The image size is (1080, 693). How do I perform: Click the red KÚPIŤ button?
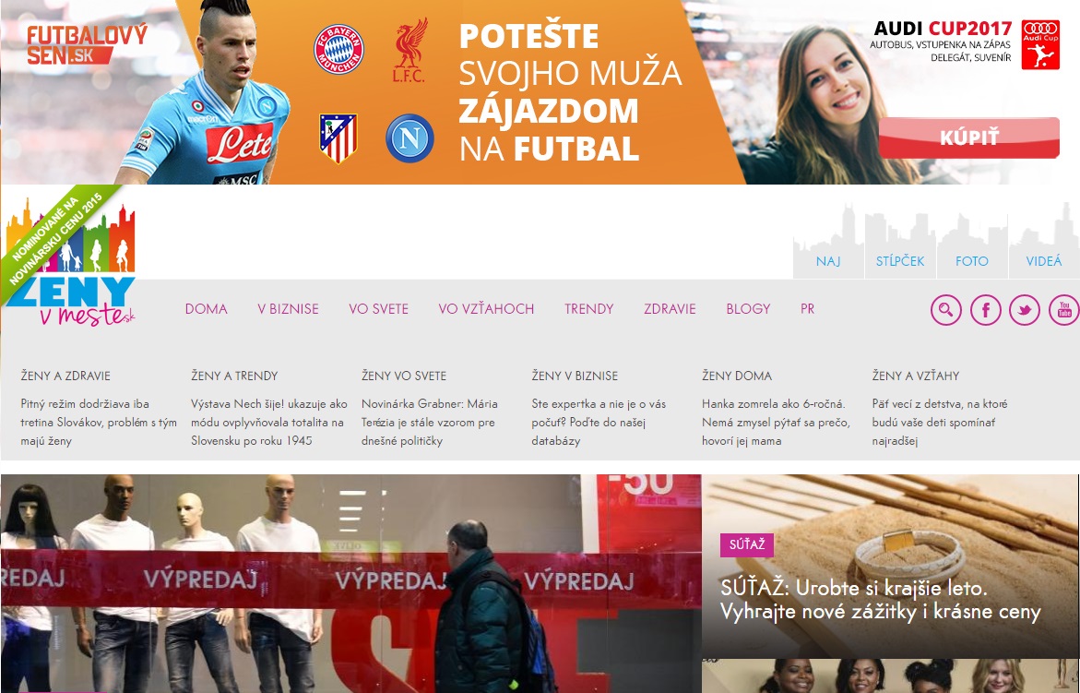(x=969, y=137)
